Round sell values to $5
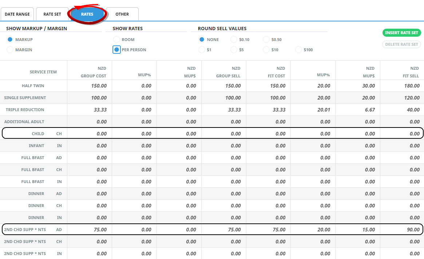Viewport: 424px width, 259px height. click(x=234, y=50)
